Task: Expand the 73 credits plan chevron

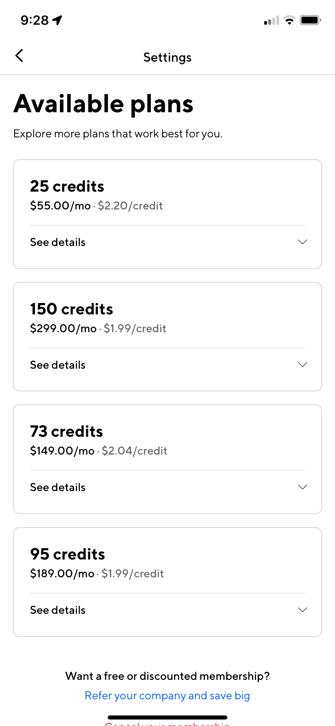Action: coord(302,487)
